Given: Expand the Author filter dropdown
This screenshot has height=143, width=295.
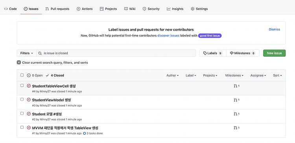Looking at the screenshot, I should coord(173,75).
